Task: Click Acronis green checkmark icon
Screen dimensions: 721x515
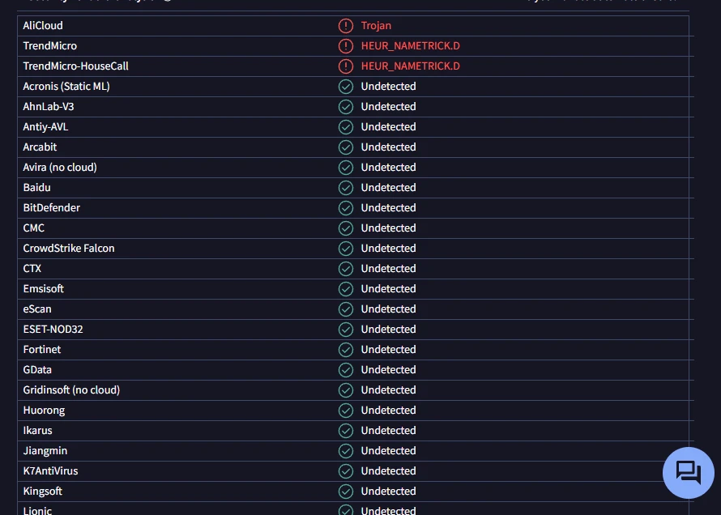Action: pyautogui.click(x=346, y=87)
